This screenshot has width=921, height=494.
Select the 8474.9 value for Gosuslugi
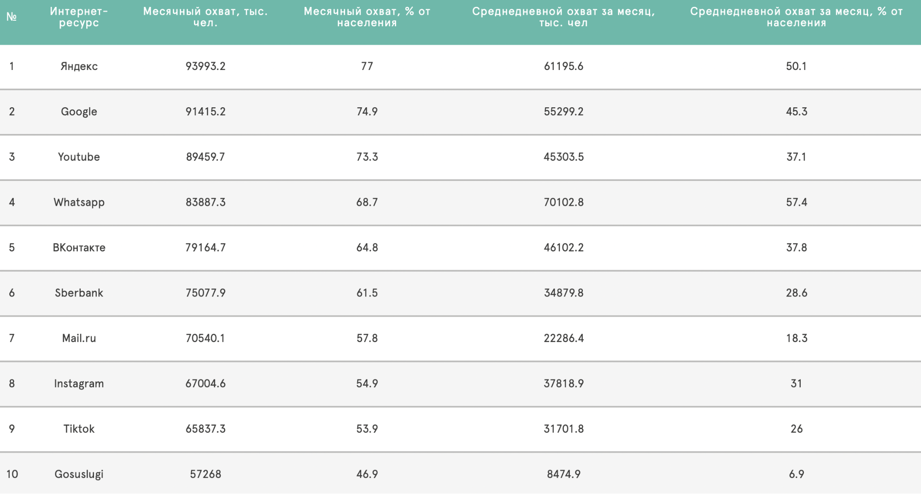tap(563, 474)
